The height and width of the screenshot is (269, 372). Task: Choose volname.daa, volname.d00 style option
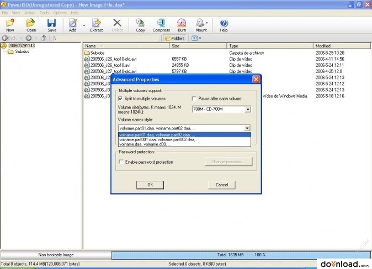point(184,144)
